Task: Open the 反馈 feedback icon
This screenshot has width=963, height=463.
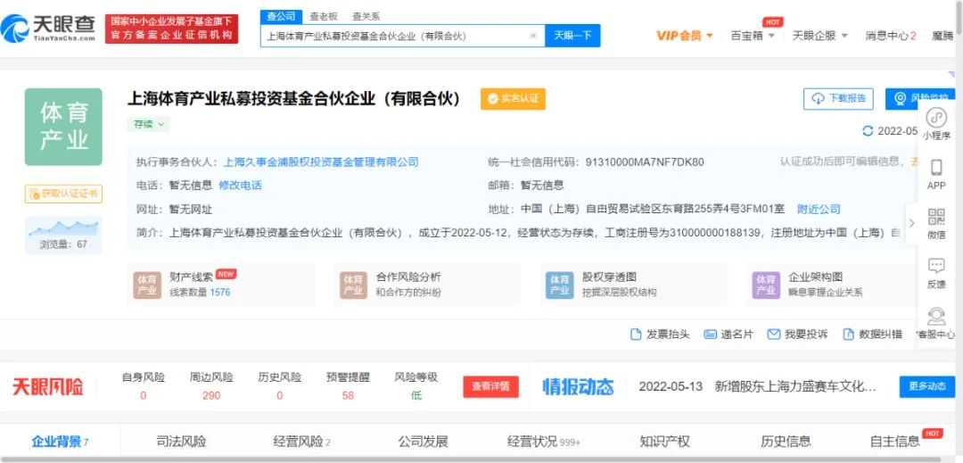Action: 936,273
